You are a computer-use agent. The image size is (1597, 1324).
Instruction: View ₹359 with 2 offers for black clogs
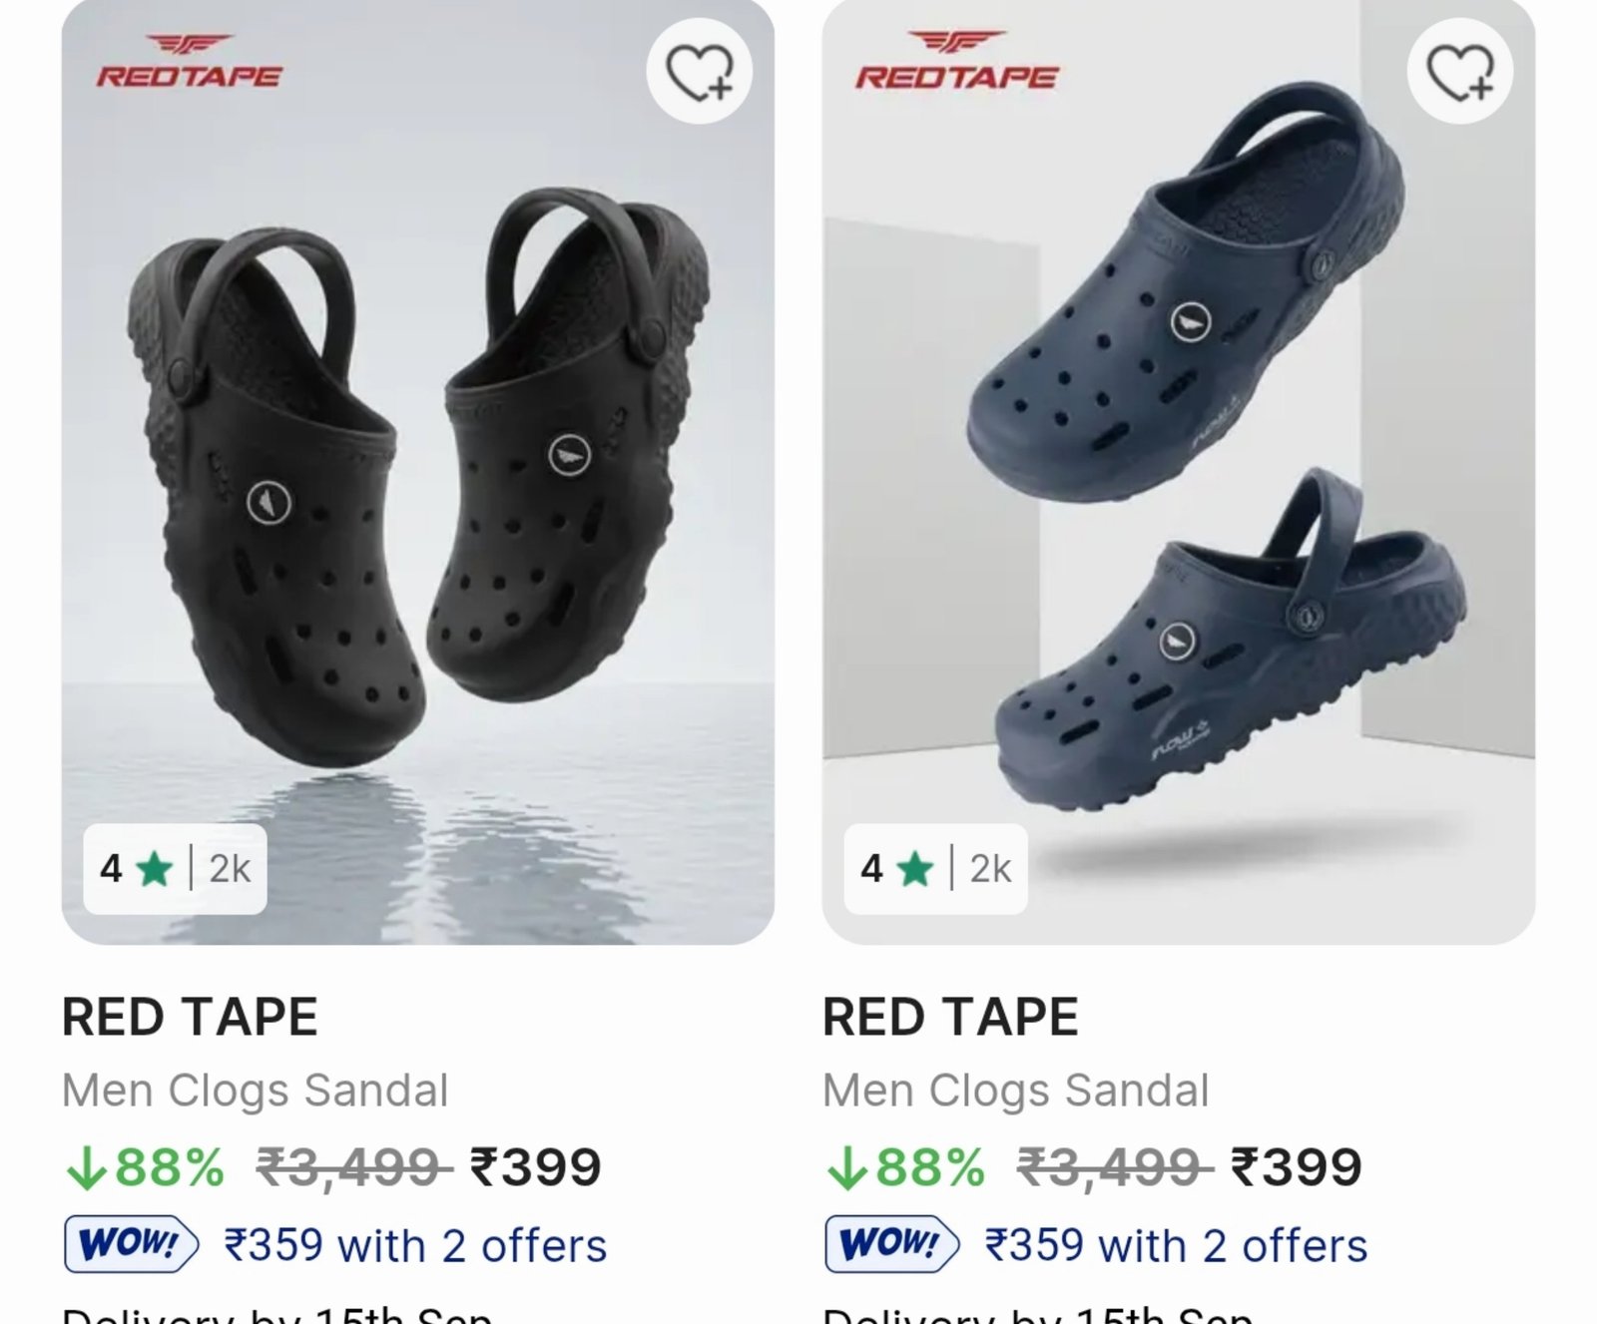pyautogui.click(x=415, y=1246)
